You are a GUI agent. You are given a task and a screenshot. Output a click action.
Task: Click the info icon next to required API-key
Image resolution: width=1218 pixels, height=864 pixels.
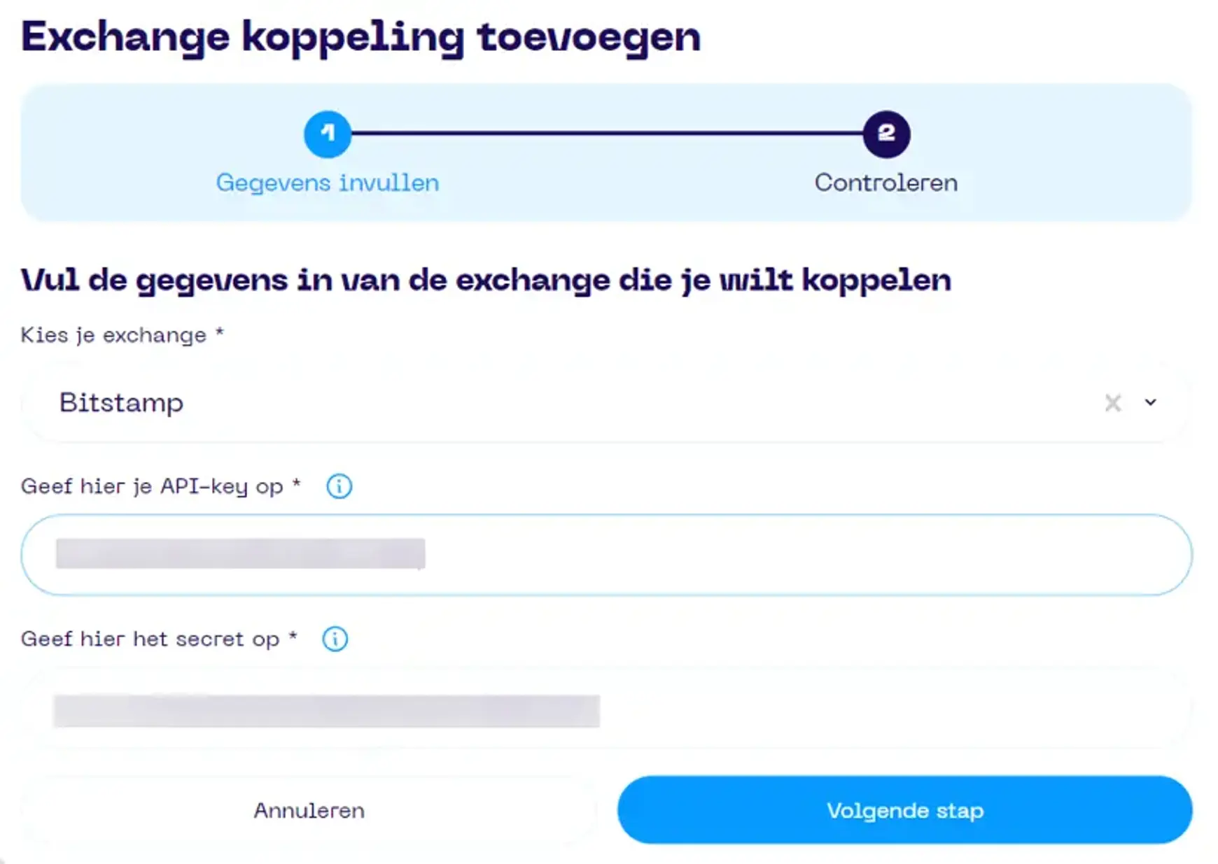[338, 486]
